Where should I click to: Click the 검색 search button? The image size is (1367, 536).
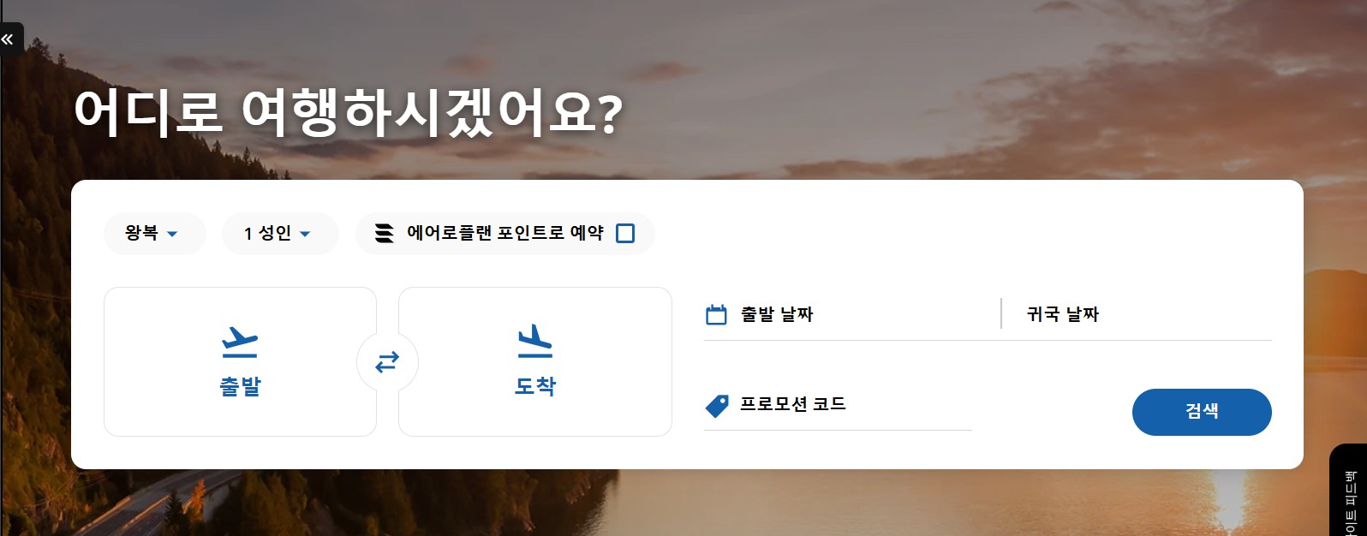pos(1202,412)
